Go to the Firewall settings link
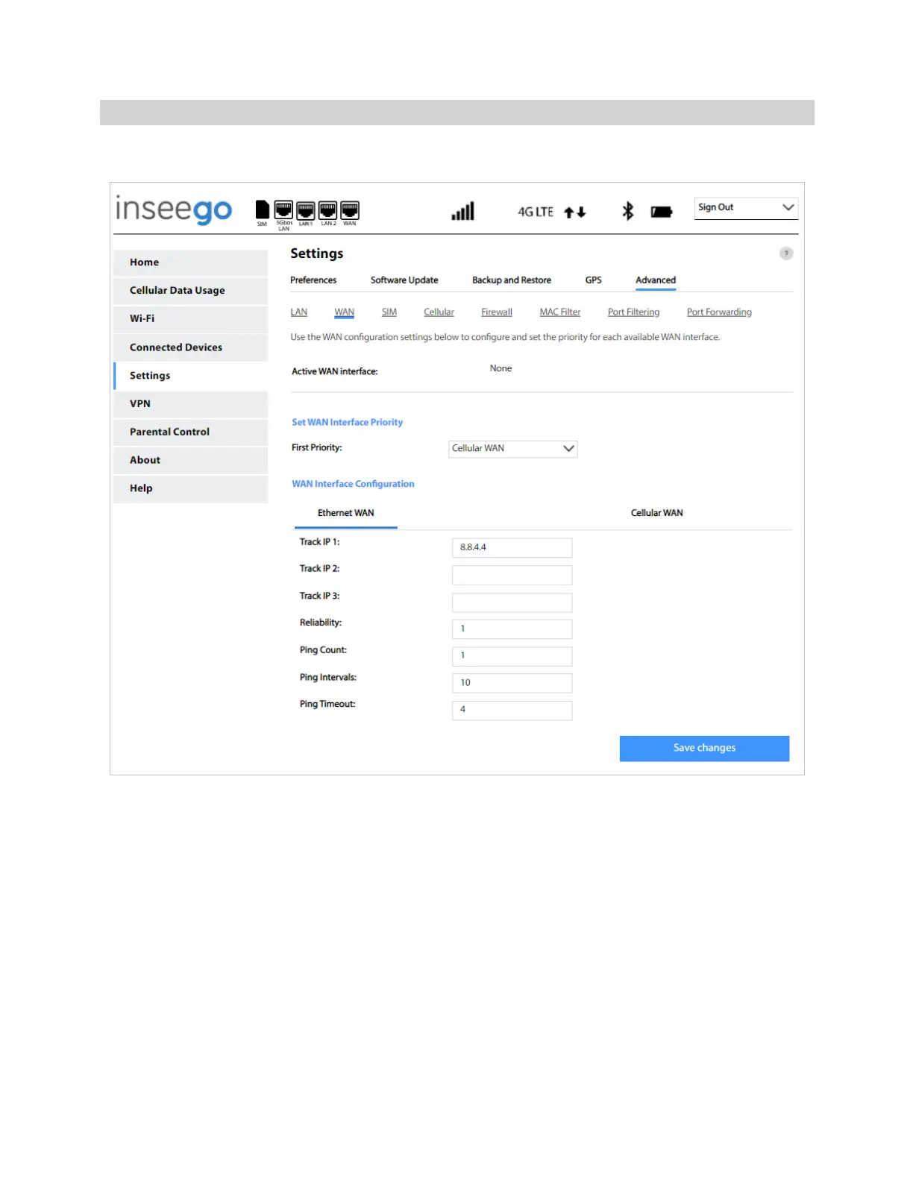This screenshot has width=913, height=1181. 496,312
